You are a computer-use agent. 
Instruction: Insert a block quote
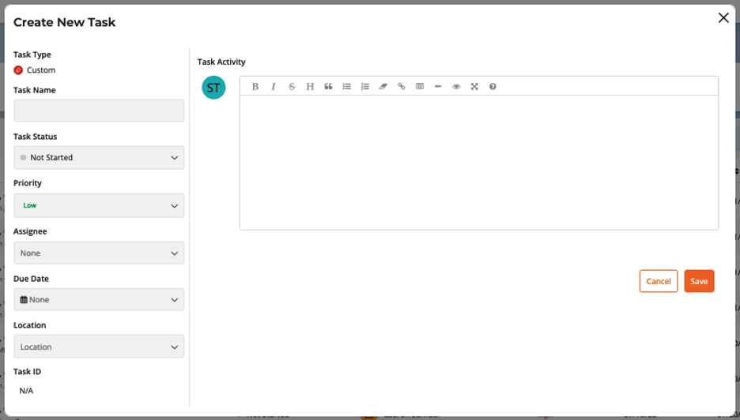coord(328,86)
